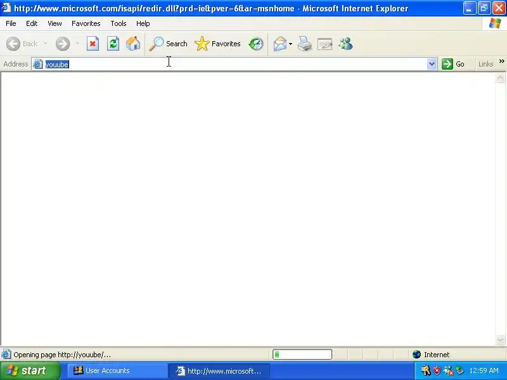Screen dimensions: 507x380
Task: Minimize the Internet Explorer window
Action: pos(469,8)
